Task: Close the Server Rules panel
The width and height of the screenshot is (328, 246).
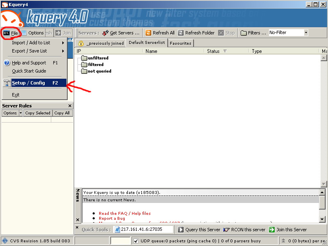Action: pos(70,106)
